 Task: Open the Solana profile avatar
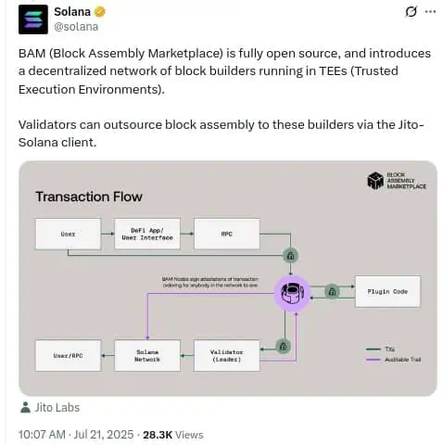point(33,19)
